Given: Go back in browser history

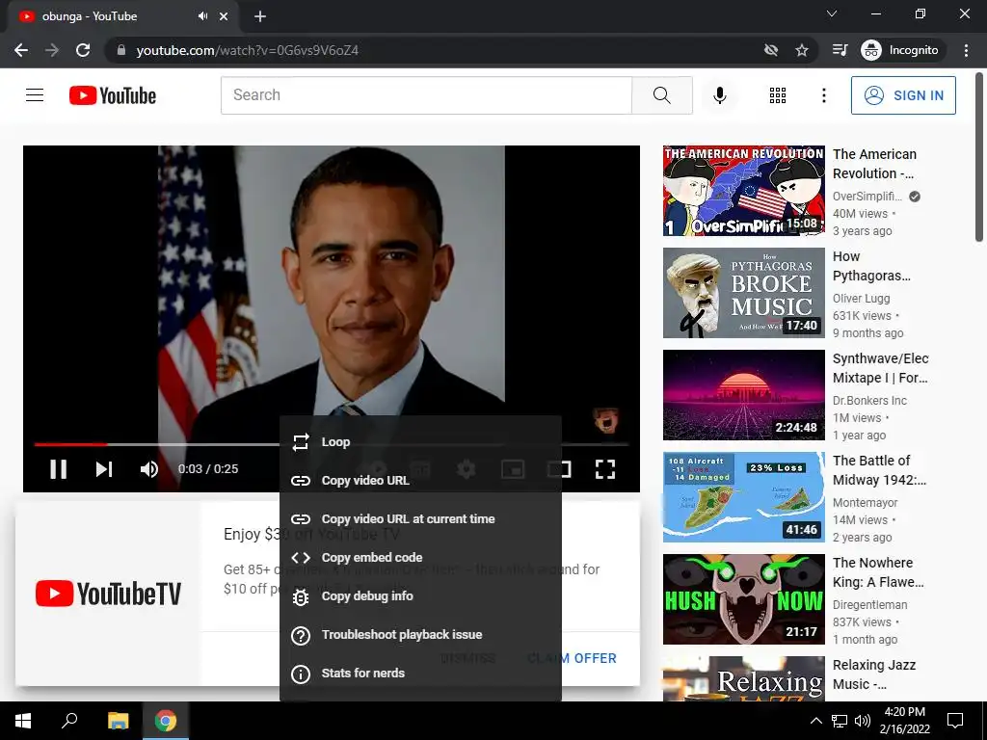Looking at the screenshot, I should 21,50.
